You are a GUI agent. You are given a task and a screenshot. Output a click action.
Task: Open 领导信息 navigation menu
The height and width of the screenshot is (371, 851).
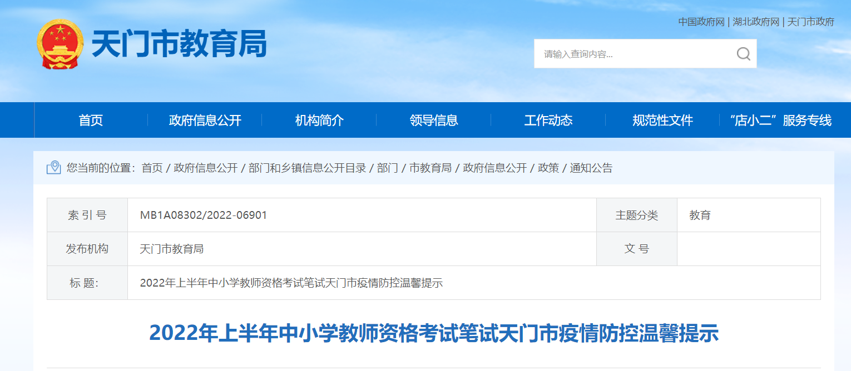[434, 120]
